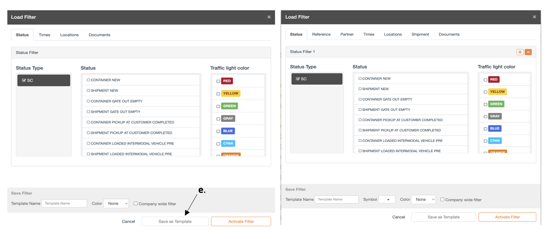Select the GREEN color badge in the left dialog
This screenshot has height=239, width=553.
(x=229, y=106)
